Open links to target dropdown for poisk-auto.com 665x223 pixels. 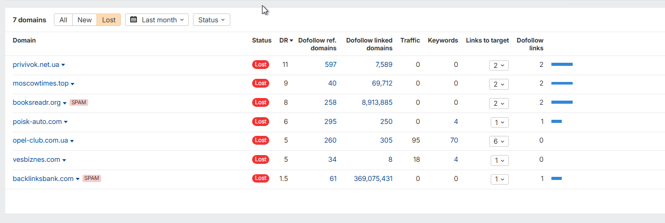click(500, 122)
